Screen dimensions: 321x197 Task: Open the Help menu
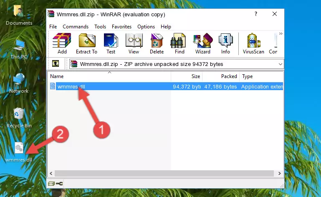pyautogui.click(x=166, y=27)
